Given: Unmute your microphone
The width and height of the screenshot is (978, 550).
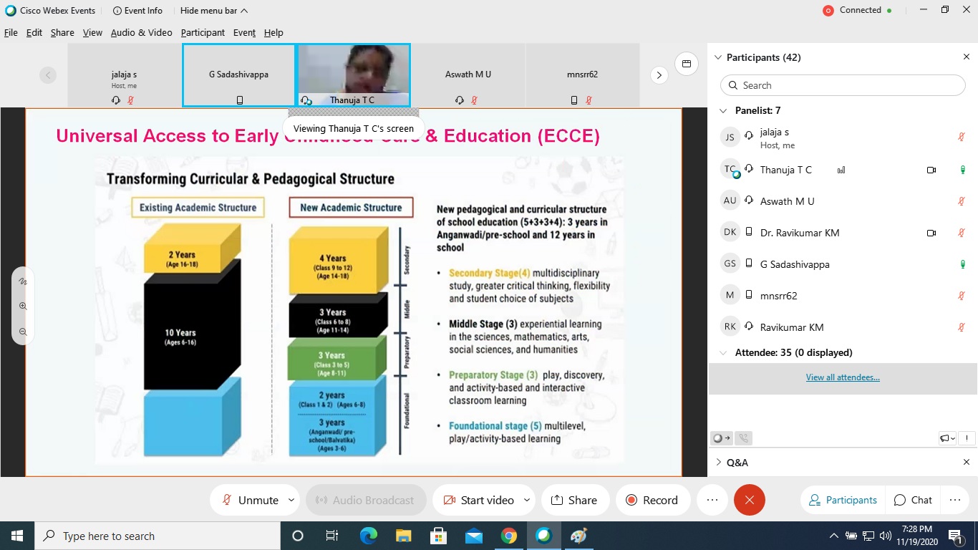Looking at the screenshot, I should coord(250,500).
